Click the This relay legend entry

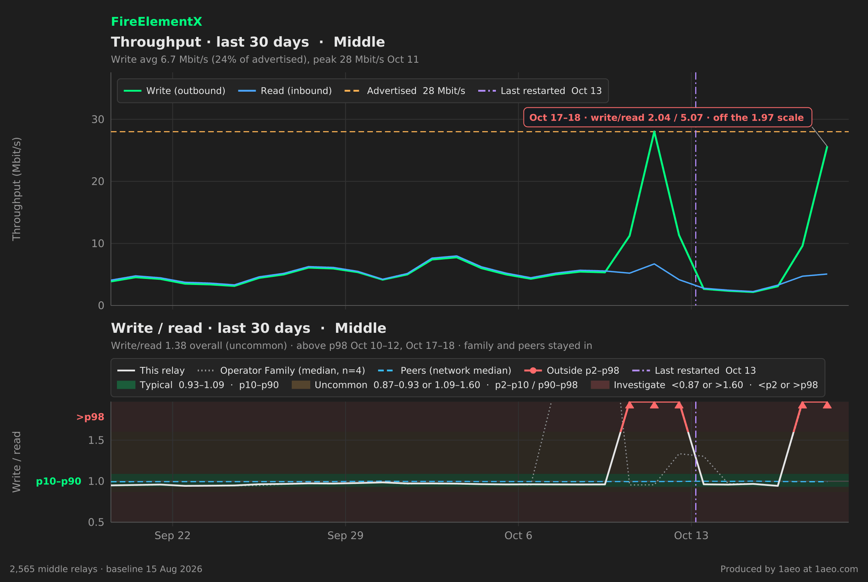[x=151, y=371]
